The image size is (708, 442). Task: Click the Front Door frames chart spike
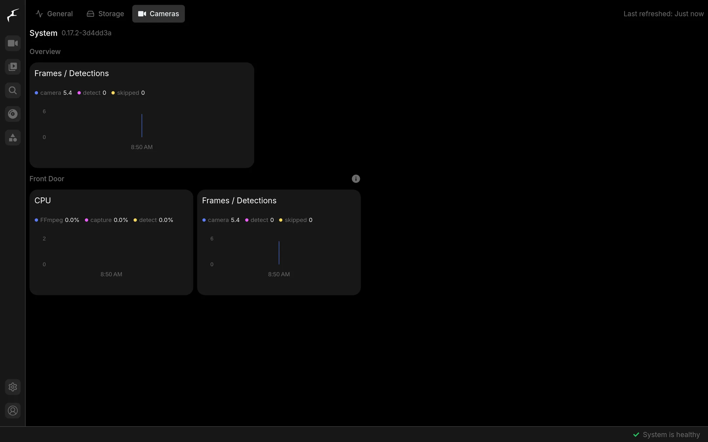click(x=279, y=253)
